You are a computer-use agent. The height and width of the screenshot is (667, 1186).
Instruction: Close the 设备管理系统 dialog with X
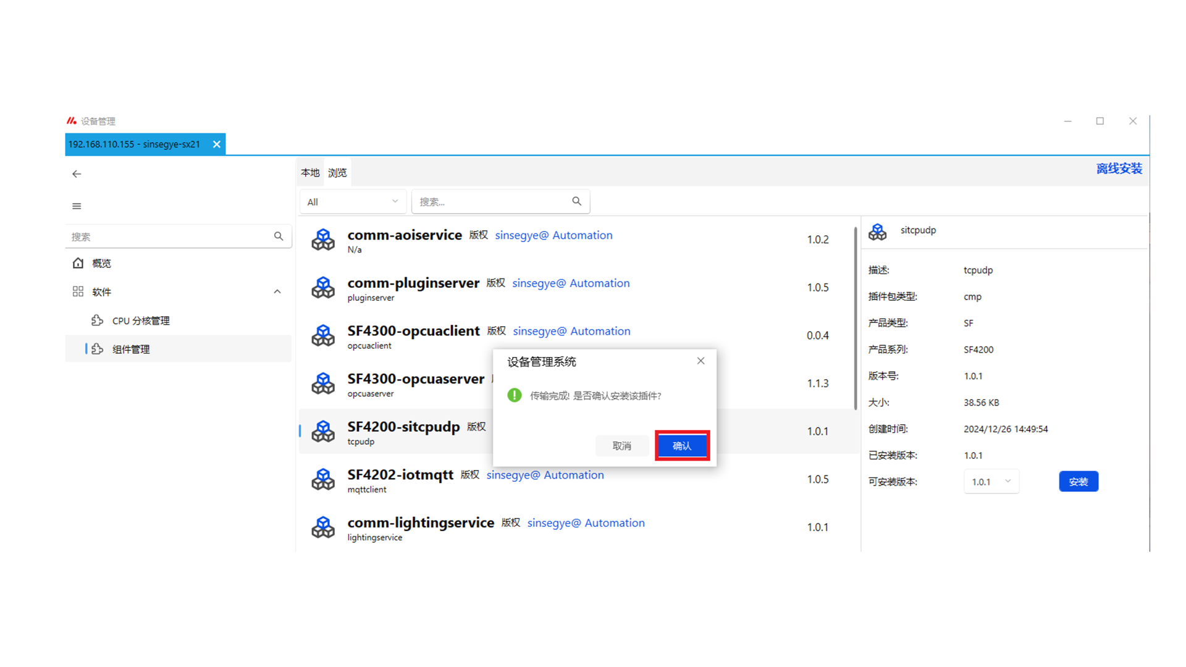click(x=700, y=361)
